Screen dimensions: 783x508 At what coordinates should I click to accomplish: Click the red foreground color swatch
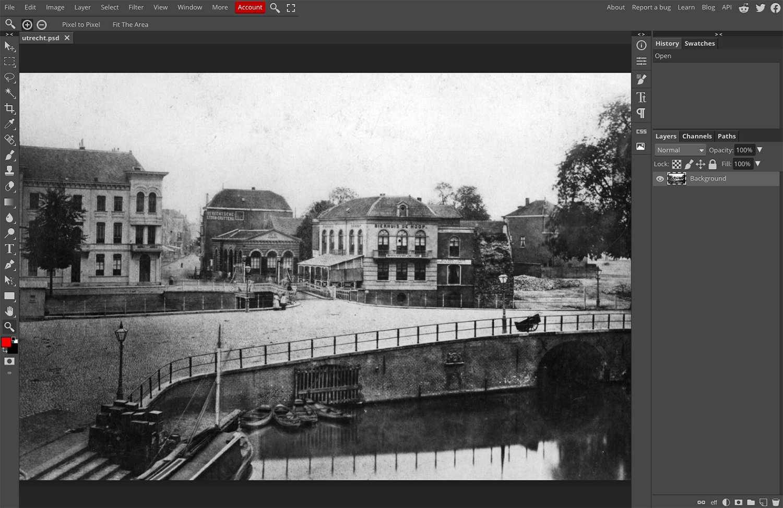pos(6,342)
